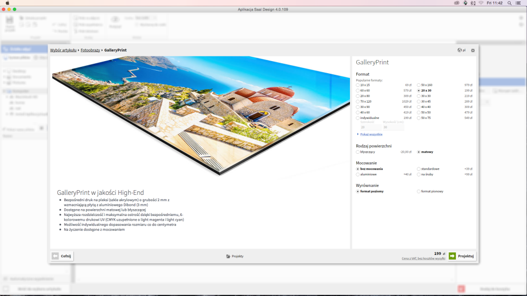Click the Projektuj button

pyautogui.click(x=462, y=256)
